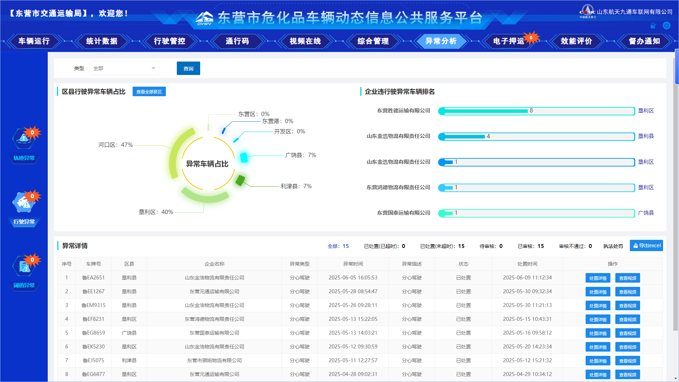Click the 东营胜德运输有限公司 progress bar

[536, 111]
